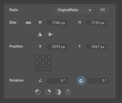Image resolution: width=122 pixels, height=103 pixels.
Task: Rotate 180 degrees icon
Action: [58, 92]
